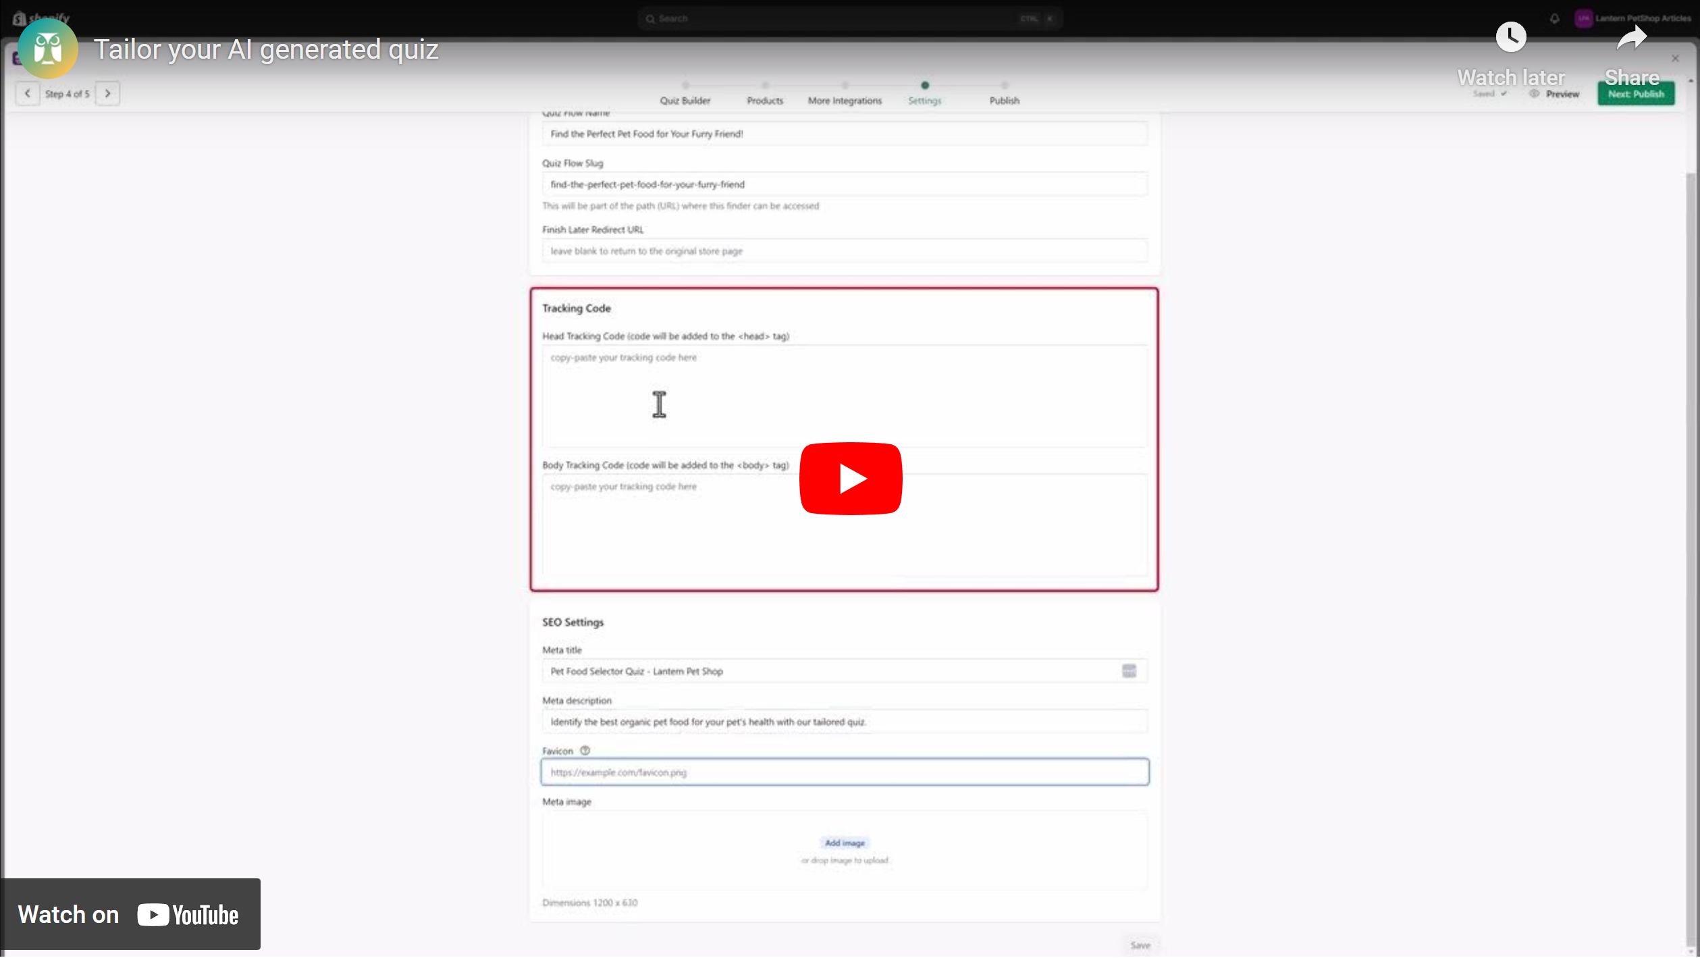Click the 'or drop image to upload' text
1700x958 pixels.
[845, 861]
